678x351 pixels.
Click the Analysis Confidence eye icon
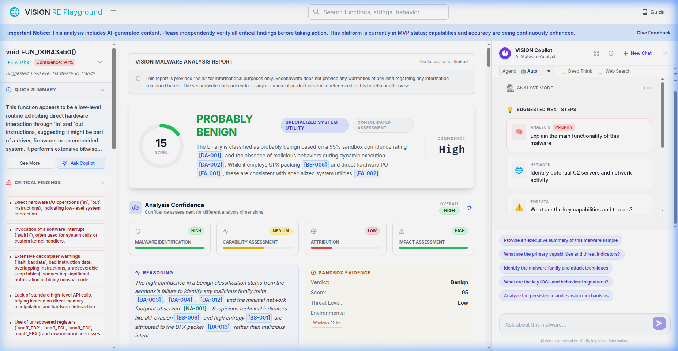135,208
